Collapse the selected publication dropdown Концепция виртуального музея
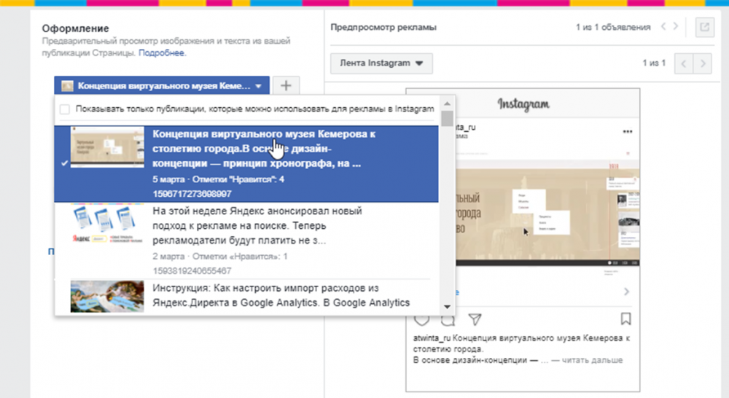 point(162,85)
